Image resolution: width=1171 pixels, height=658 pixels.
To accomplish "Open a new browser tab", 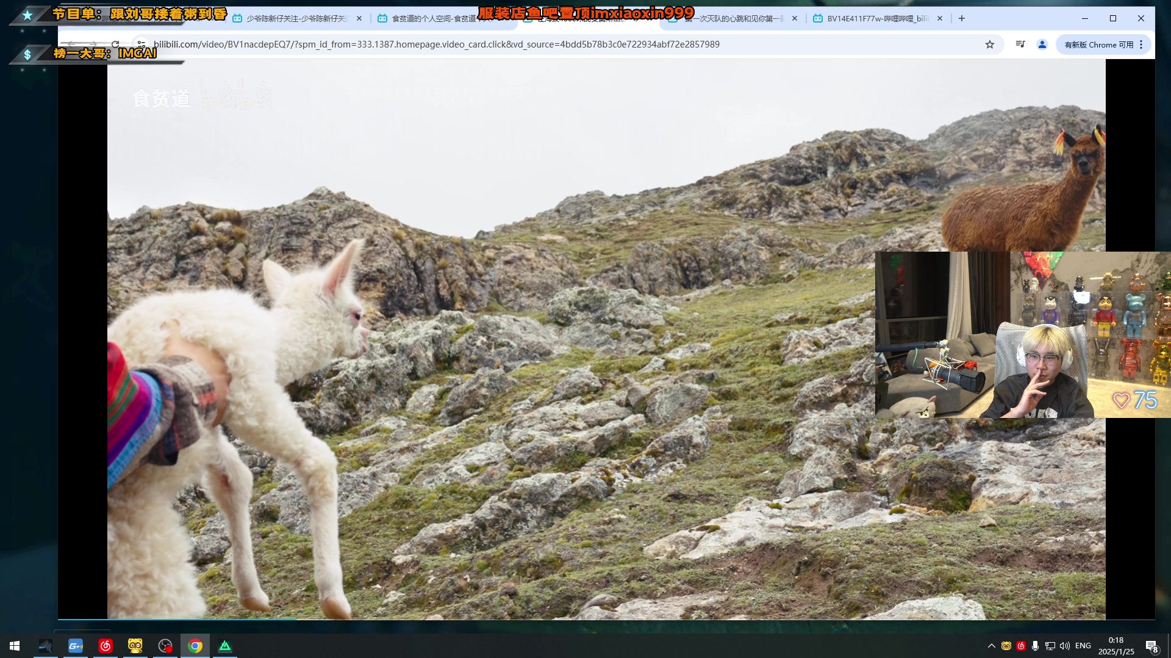I will click(962, 19).
